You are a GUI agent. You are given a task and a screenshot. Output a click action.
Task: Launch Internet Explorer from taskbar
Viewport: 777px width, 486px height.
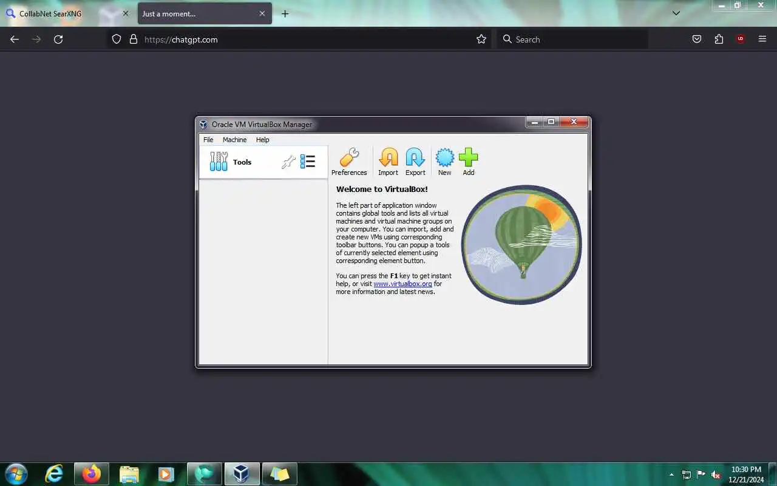pos(54,474)
